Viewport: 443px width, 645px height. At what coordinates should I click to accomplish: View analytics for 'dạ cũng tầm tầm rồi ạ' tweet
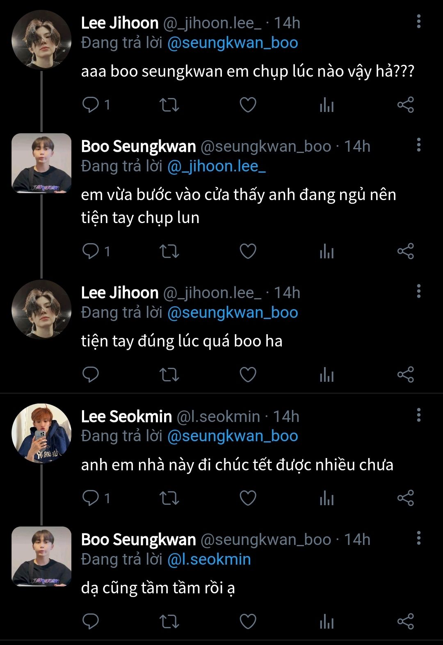coord(327,621)
